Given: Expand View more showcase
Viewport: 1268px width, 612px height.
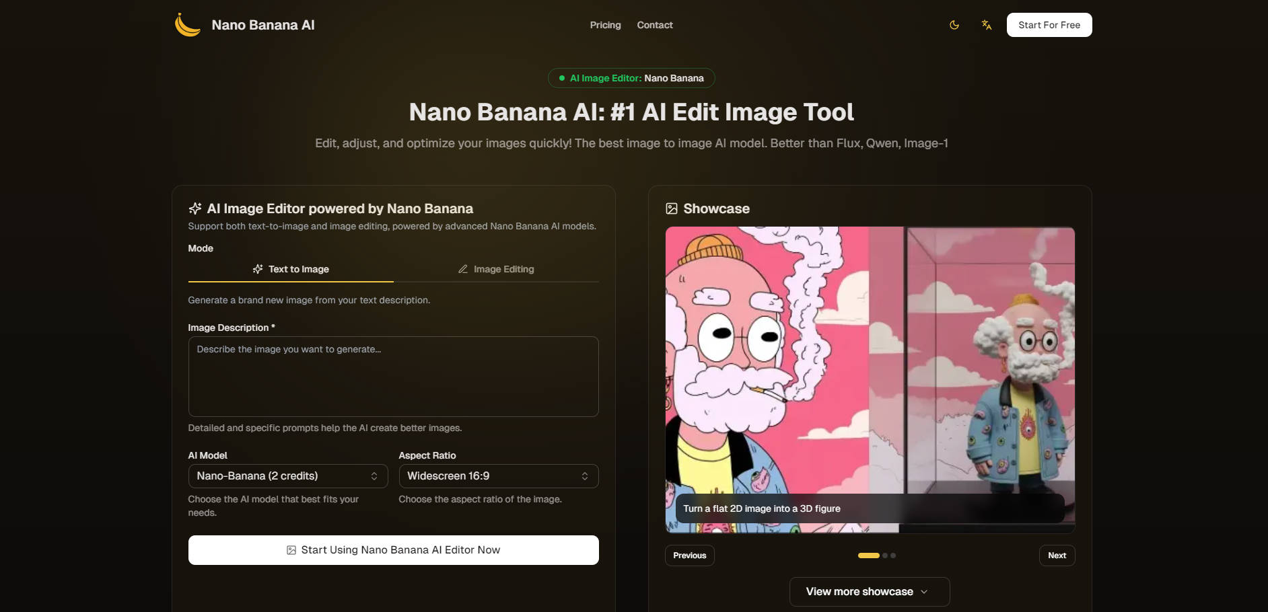Looking at the screenshot, I should tap(869, 591).
